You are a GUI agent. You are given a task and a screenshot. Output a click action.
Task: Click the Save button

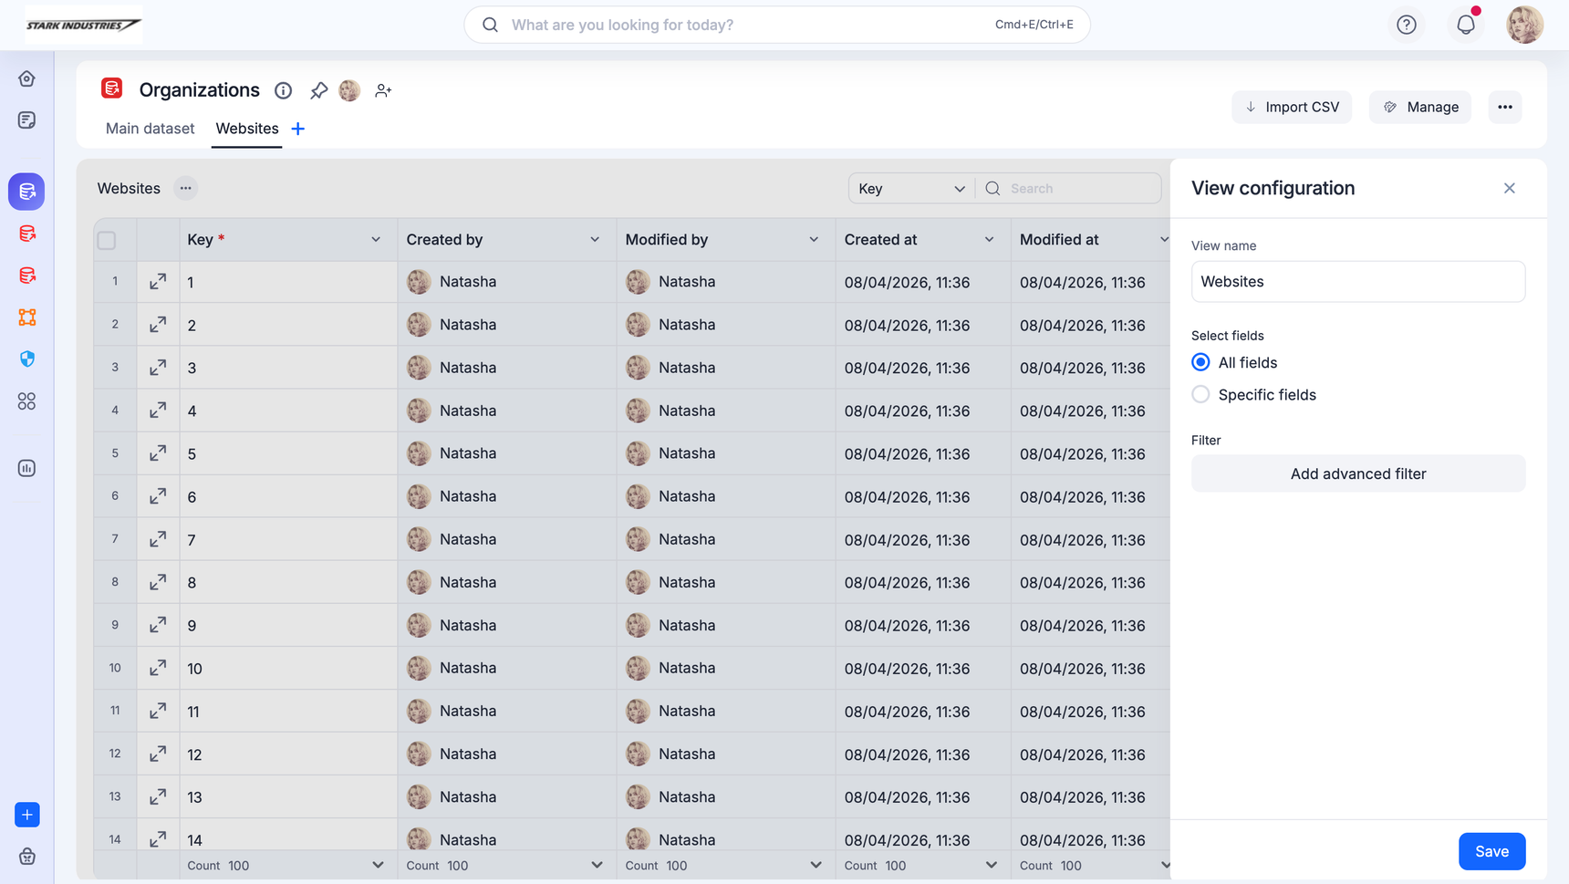(1491, 851)
